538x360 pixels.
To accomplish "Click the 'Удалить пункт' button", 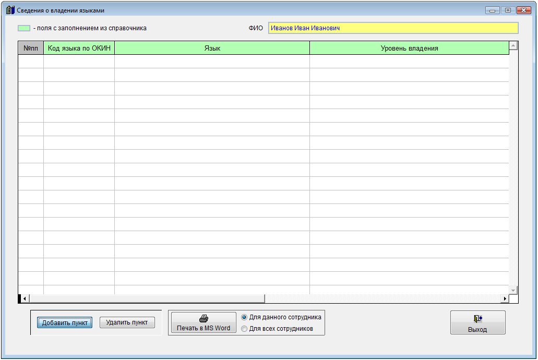I will 127,322.
